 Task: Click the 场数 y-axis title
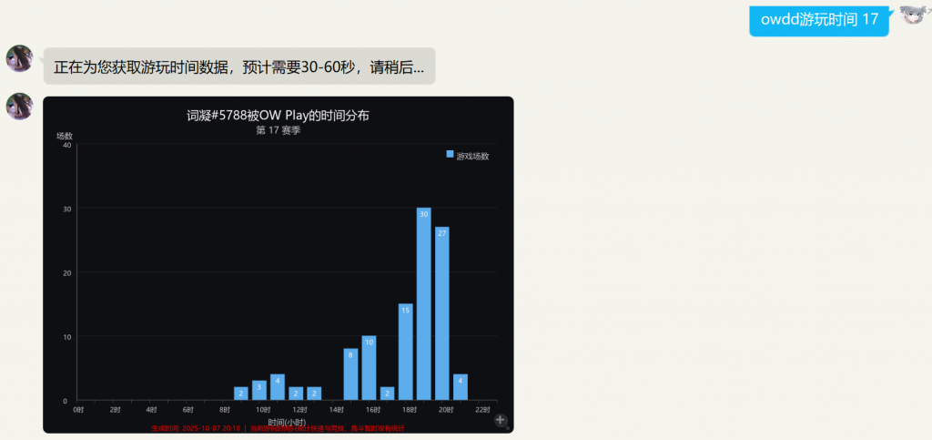65,136
